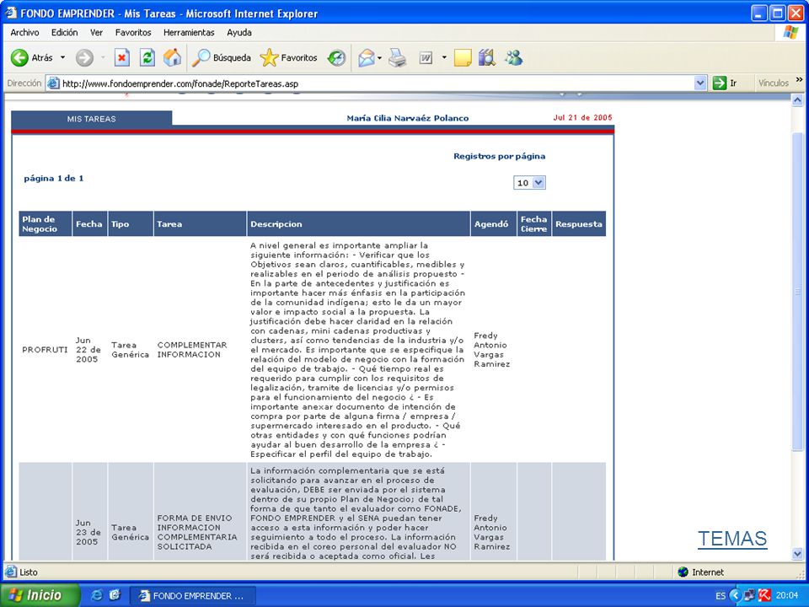This screenshot has width=809, height=607.
Task: Open the Messenger people icon
Action: 513,58
